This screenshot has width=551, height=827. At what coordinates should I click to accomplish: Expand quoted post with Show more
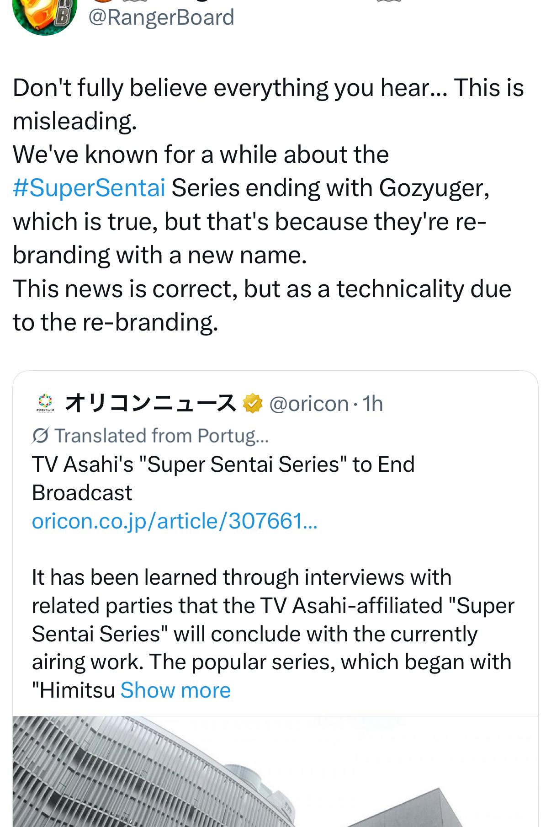click(175, 690)
